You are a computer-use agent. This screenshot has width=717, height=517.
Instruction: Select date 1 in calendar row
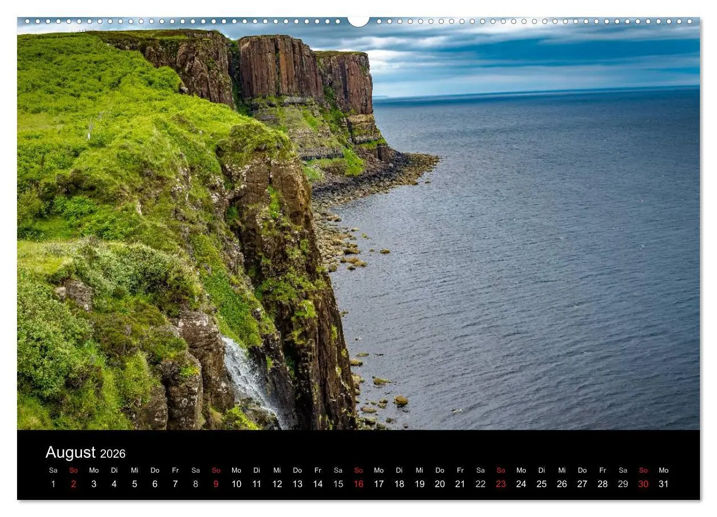53,484
